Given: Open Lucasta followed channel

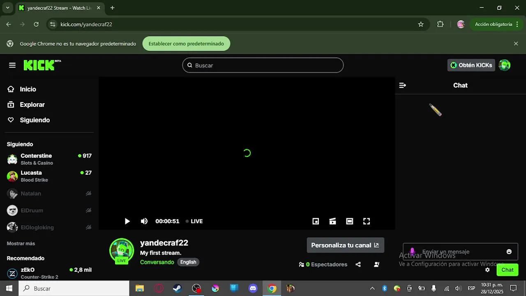Looking at the screenshot, I should pos(49,176).
